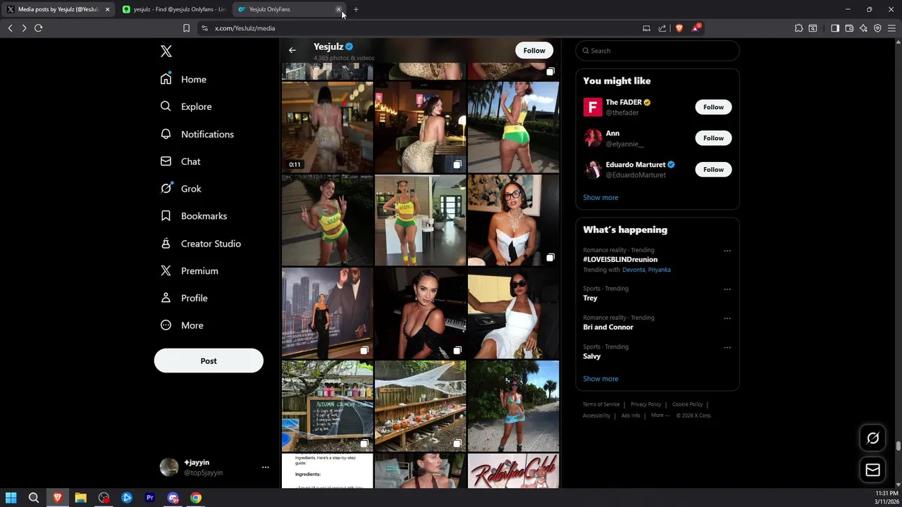Viewport: 902px width, 507px height.
Task: Click Show more under What's happening
Action: (x=600, y=379)
